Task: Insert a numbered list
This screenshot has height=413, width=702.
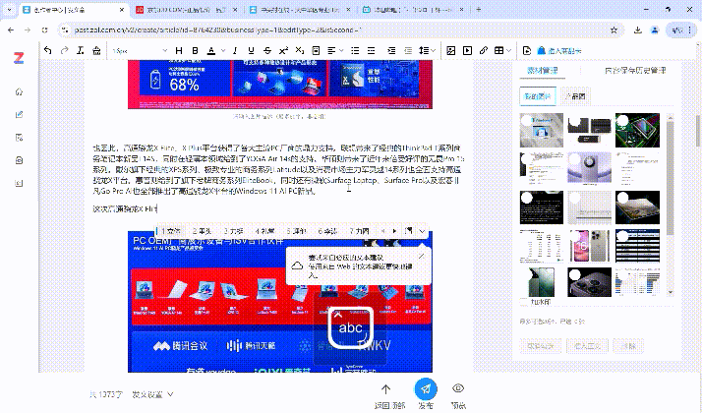Action: [x=371, y=50]
